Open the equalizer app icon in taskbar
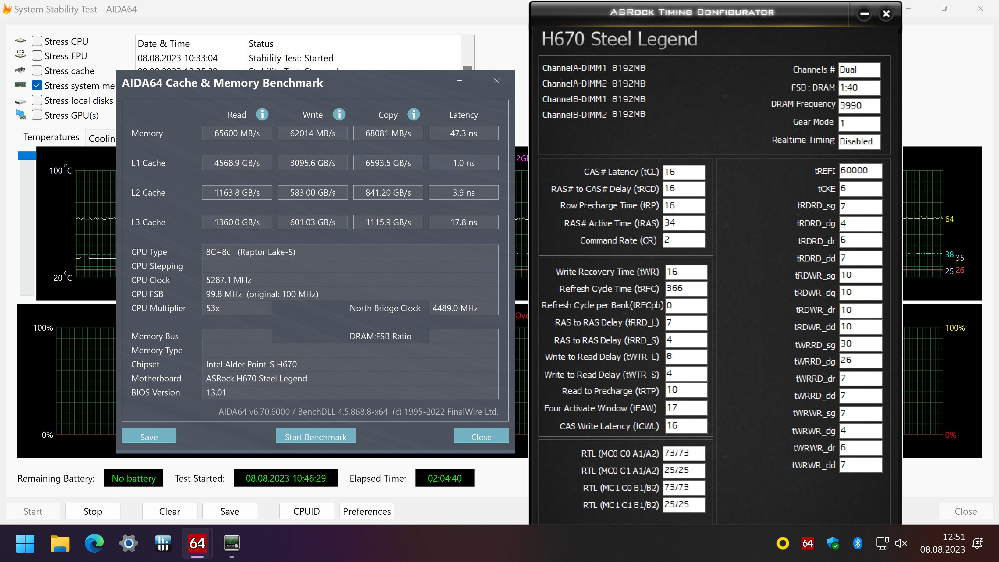The height and width of the screenshot is (562, 999). click(163, 543)
